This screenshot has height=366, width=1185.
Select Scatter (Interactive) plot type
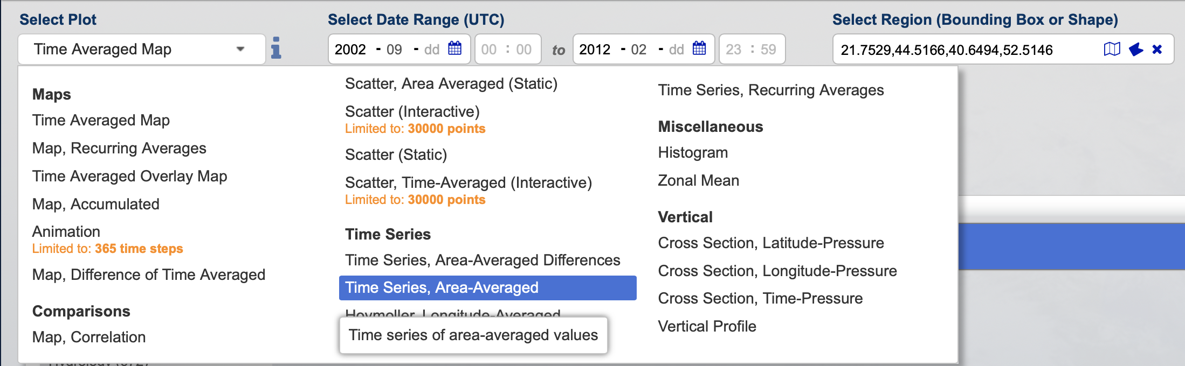[x=412, y=111]
